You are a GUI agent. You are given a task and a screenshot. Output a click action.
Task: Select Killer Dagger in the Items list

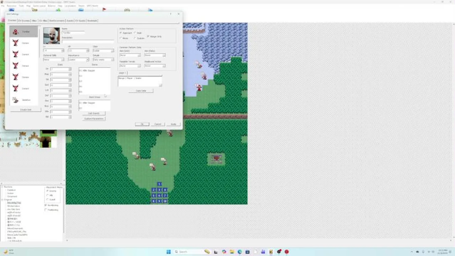(x=94, y=70)
